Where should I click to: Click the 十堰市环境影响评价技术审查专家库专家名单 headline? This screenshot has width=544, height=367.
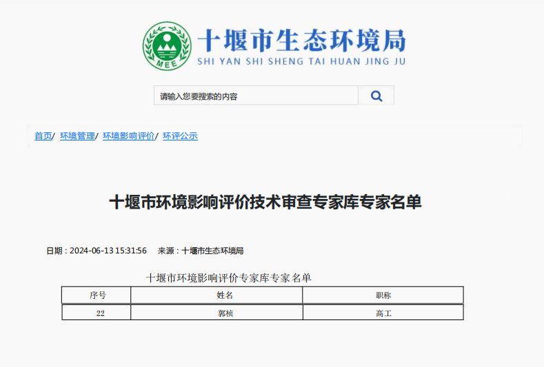point(265,202)
